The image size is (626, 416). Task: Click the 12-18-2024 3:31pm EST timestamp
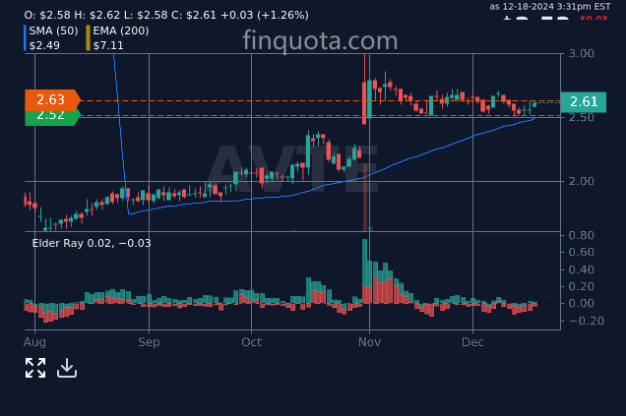550,7
